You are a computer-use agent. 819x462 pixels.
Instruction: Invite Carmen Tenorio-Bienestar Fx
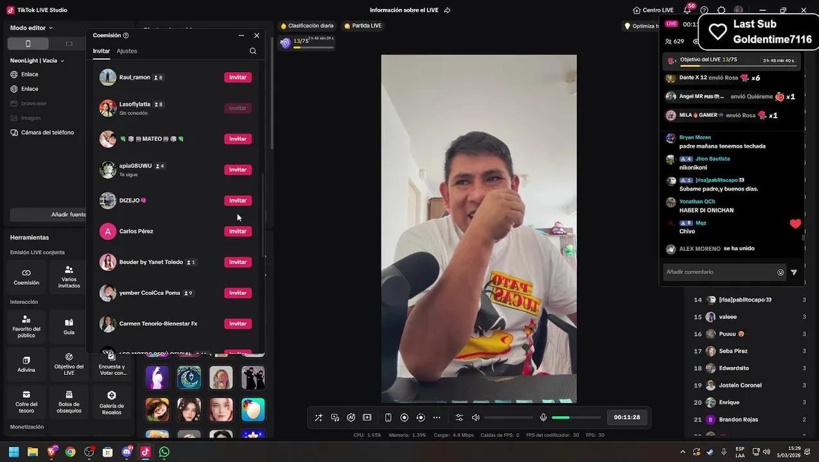click(238, 323)
